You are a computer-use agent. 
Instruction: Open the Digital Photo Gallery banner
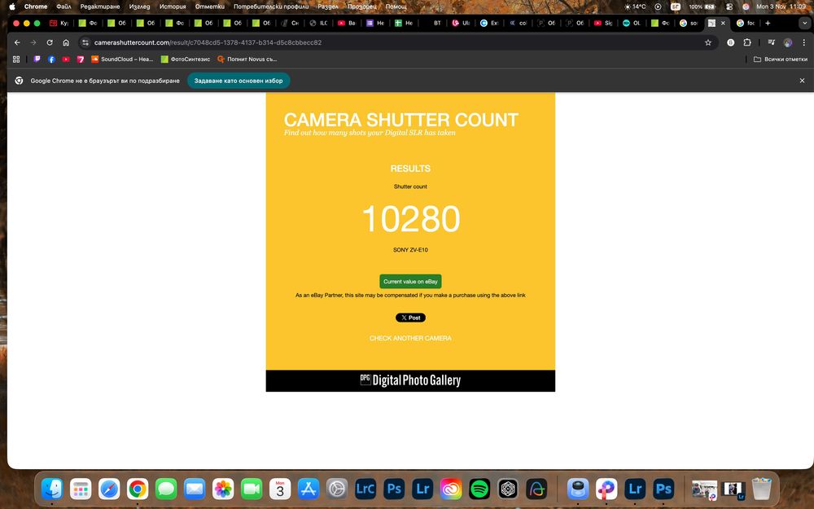[410, 380]
